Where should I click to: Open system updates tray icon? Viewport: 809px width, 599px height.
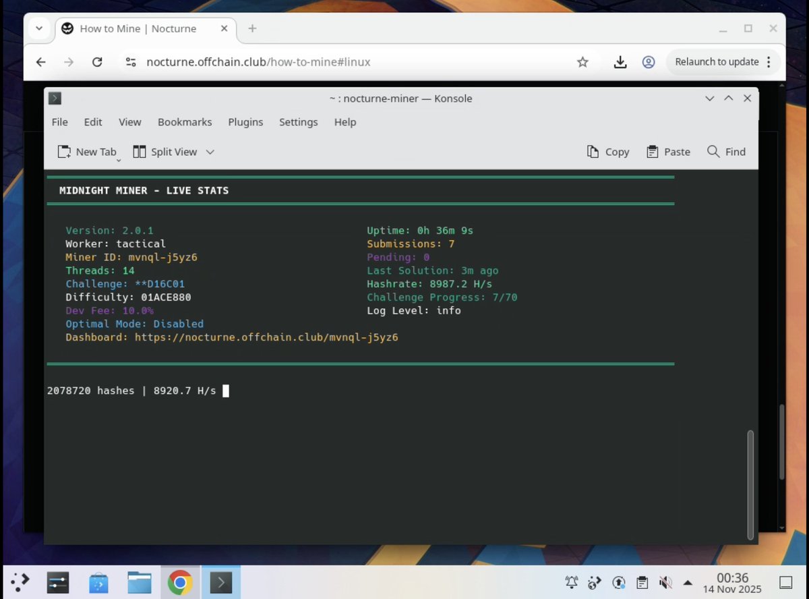618,582
